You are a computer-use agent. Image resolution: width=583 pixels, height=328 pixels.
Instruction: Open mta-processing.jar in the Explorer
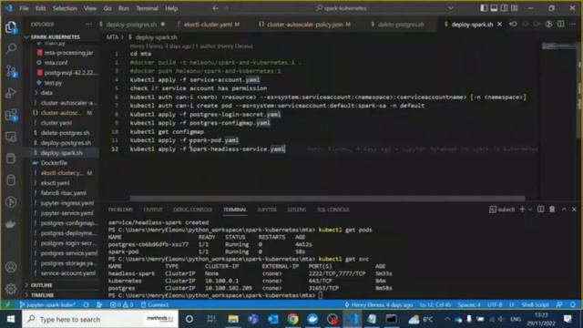pos(68,53)
